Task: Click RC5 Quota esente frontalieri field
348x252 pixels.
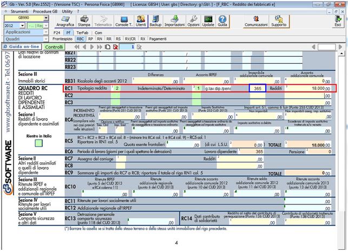Action: 183,144
